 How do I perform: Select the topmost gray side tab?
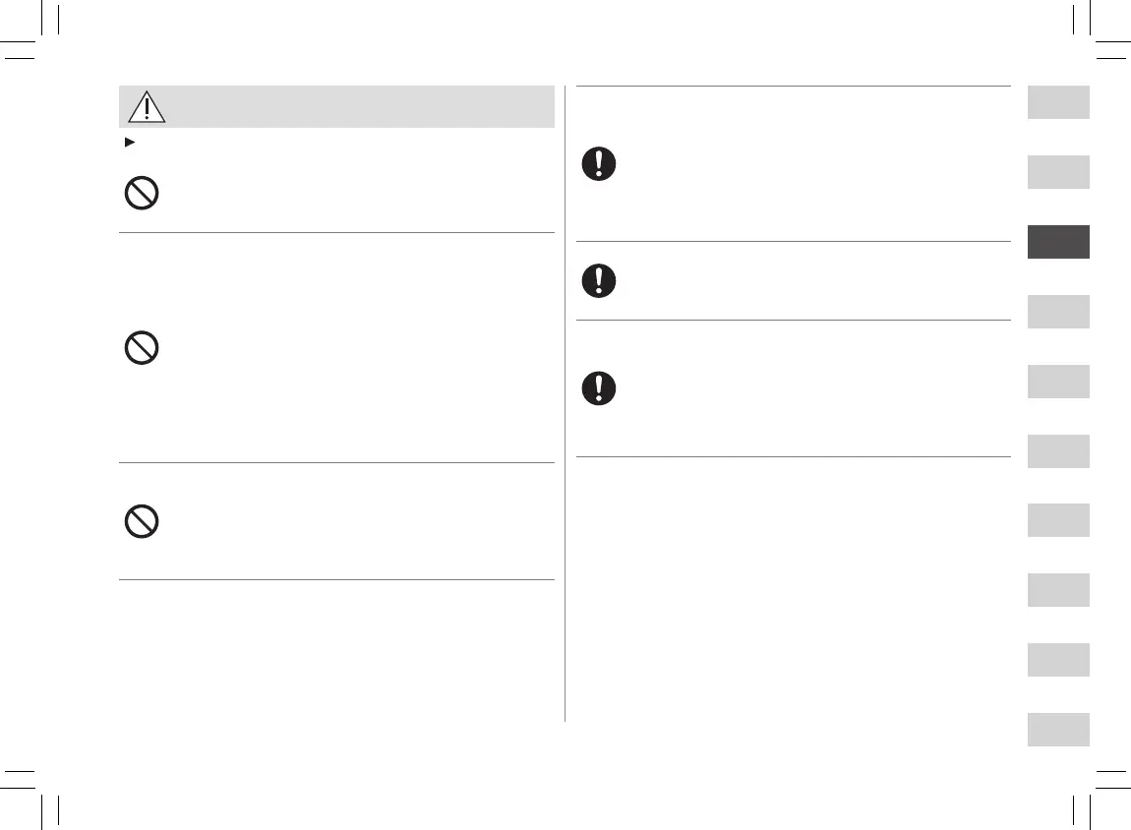click(1058, 102)
